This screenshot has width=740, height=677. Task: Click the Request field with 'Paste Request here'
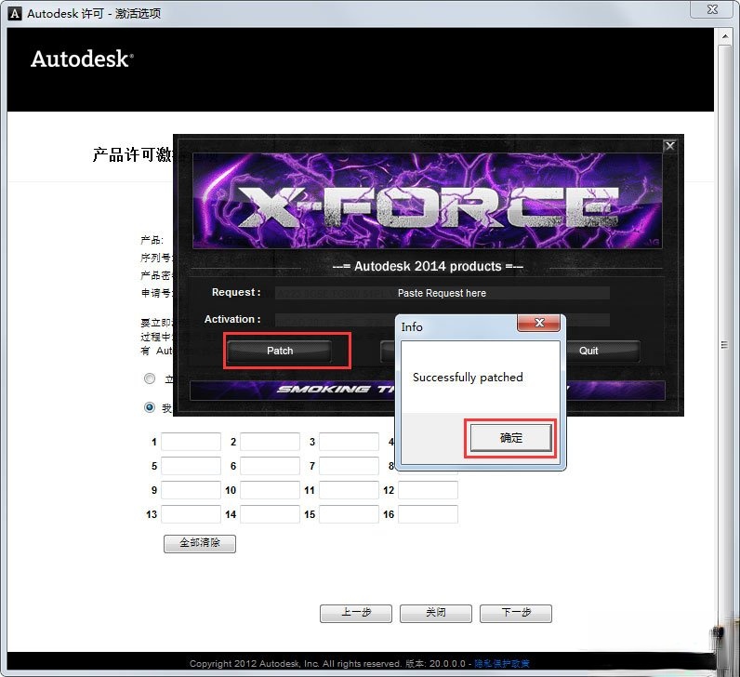pos(442,293)
